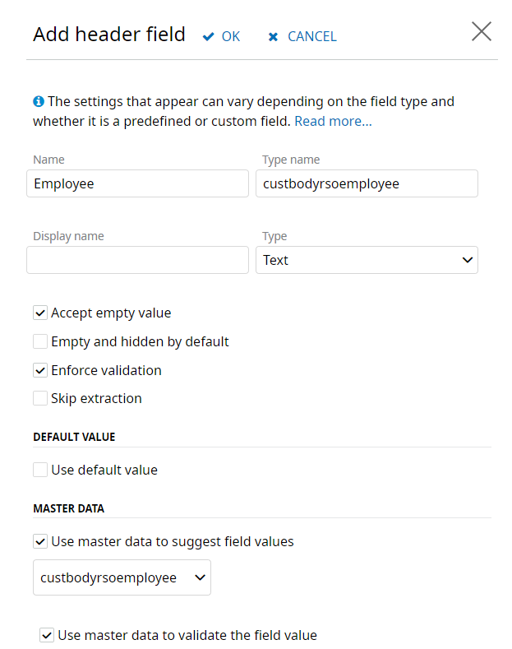Screen dimensions: 512x649
Task: Uncheck Accept empty value
Action: point(40,313)
